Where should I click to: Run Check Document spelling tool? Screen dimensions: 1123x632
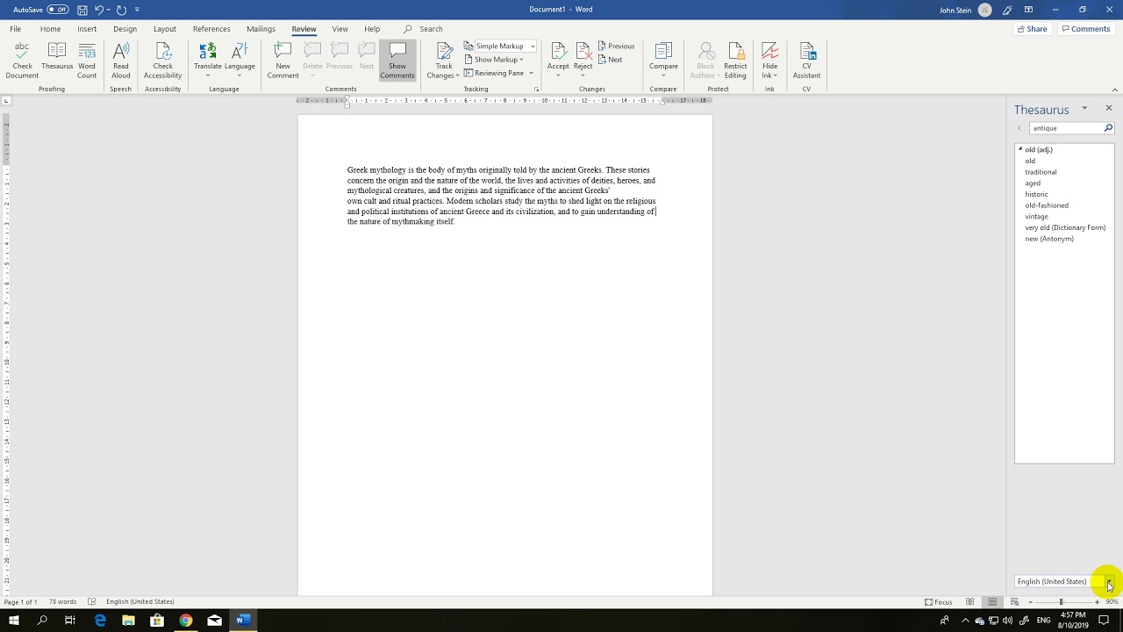(22, 61)
